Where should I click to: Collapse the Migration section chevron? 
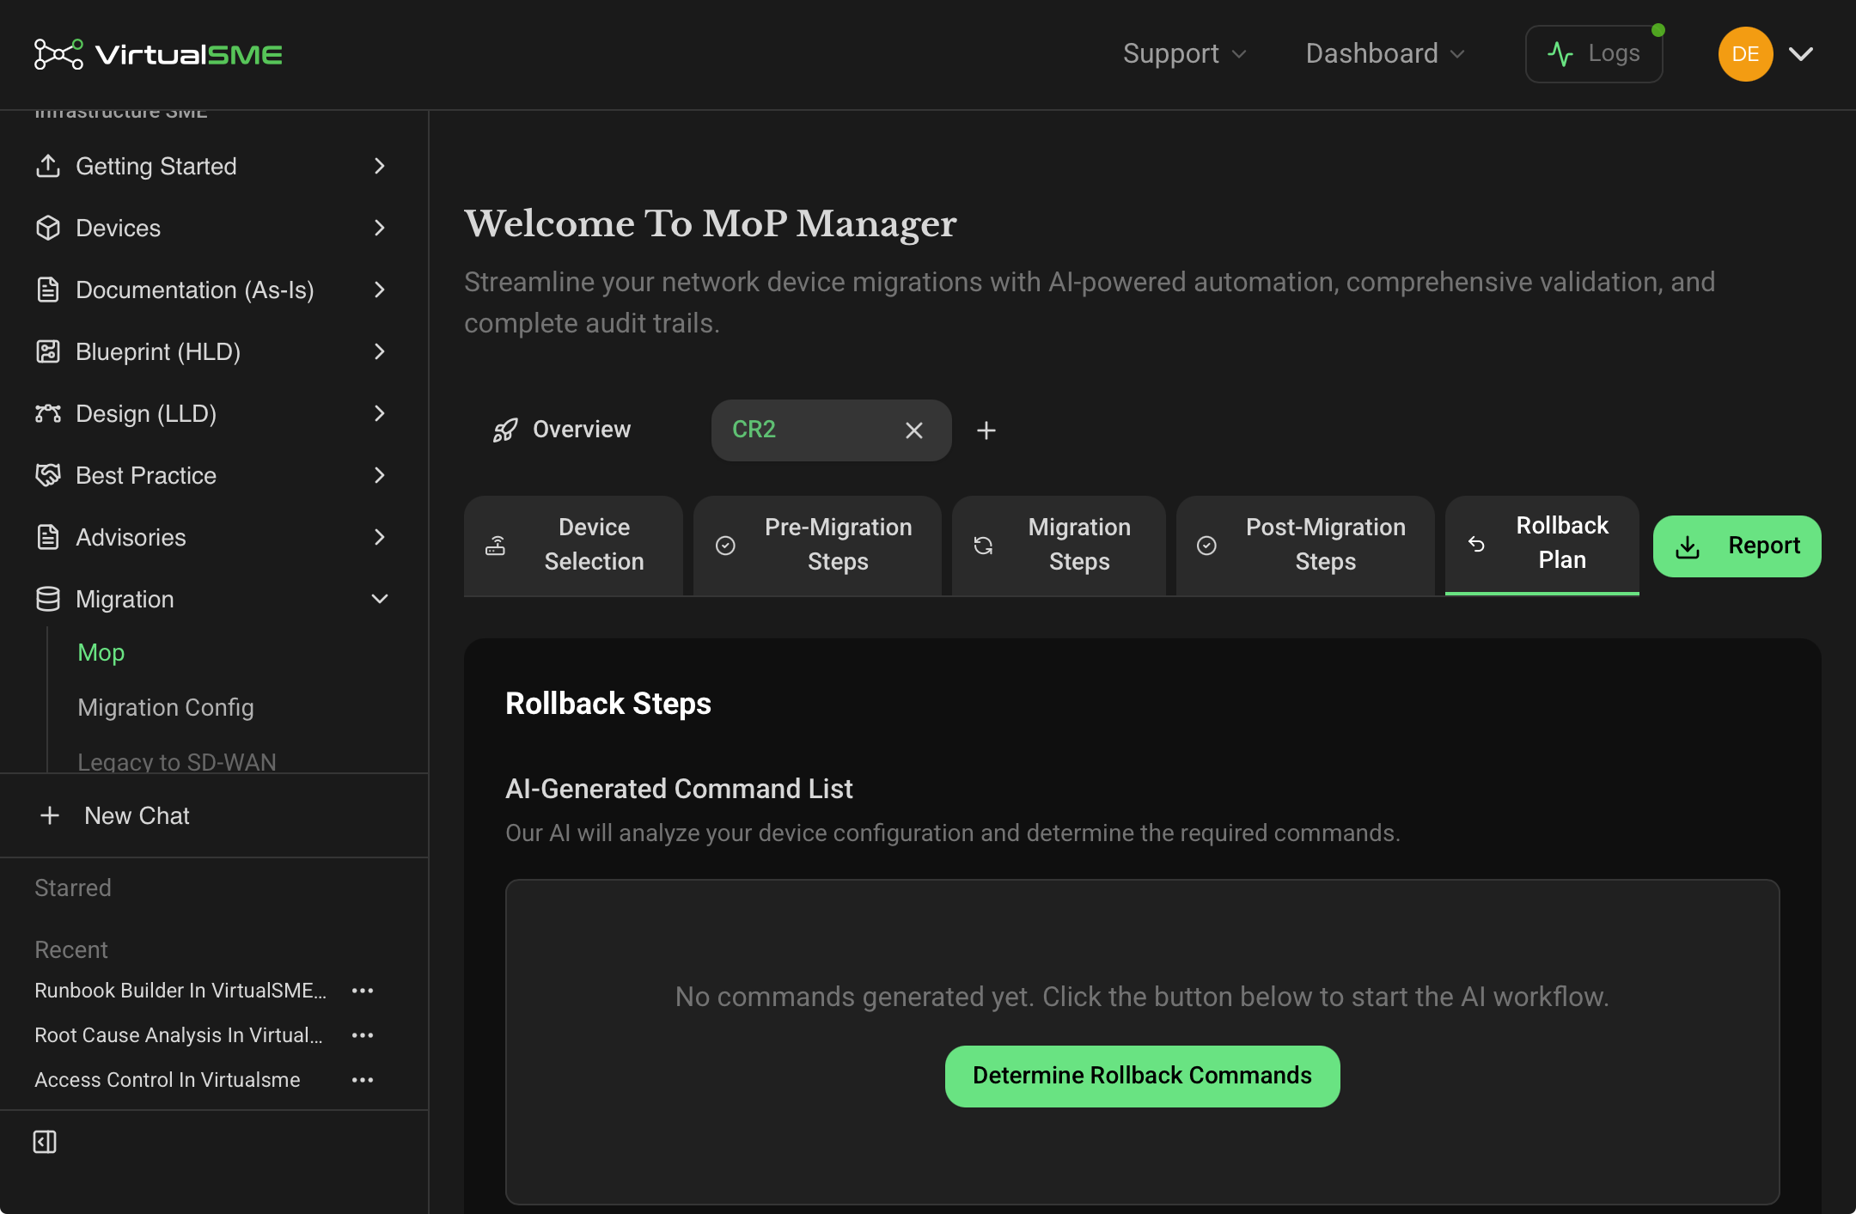380,599
